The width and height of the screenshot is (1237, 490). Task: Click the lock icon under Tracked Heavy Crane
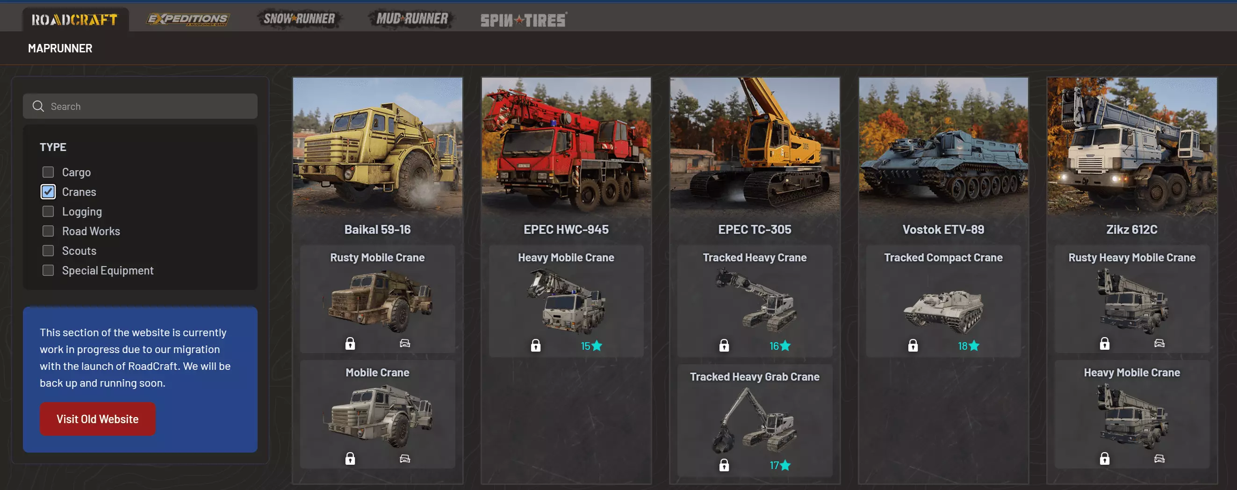point(724,346)
